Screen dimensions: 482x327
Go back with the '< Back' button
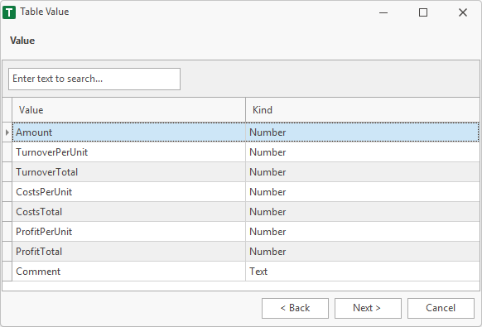[295, 308]
